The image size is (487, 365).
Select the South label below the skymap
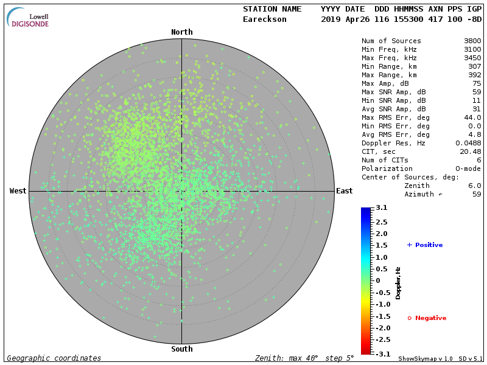pos(182,349)
